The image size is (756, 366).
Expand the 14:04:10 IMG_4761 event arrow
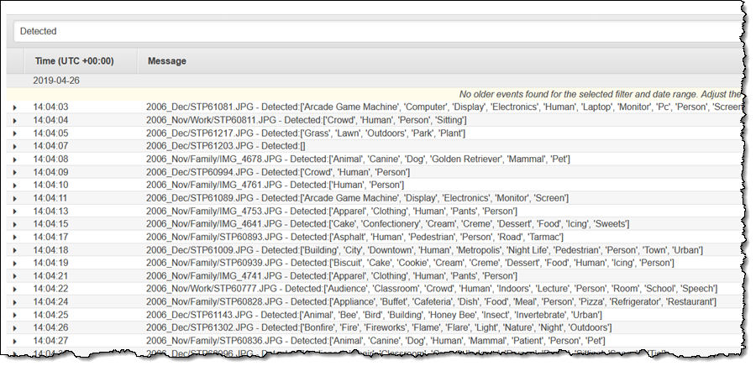click(15, 186)
